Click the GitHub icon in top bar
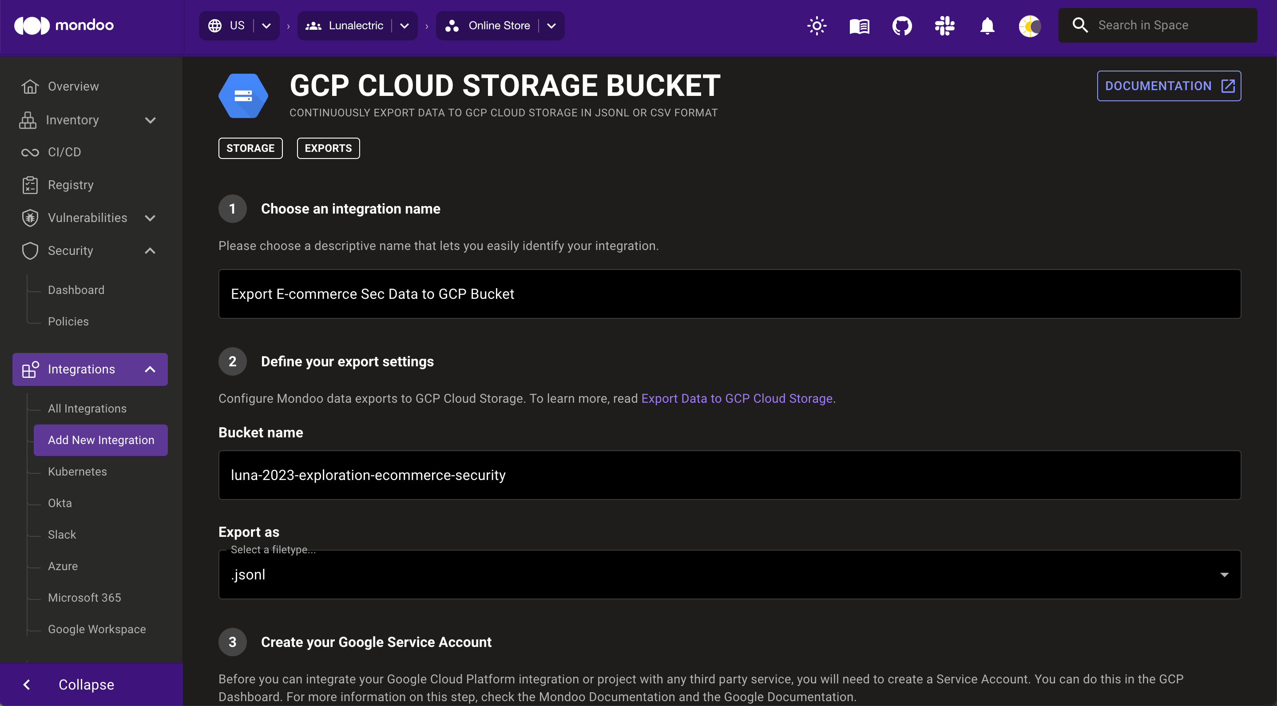 901,25
